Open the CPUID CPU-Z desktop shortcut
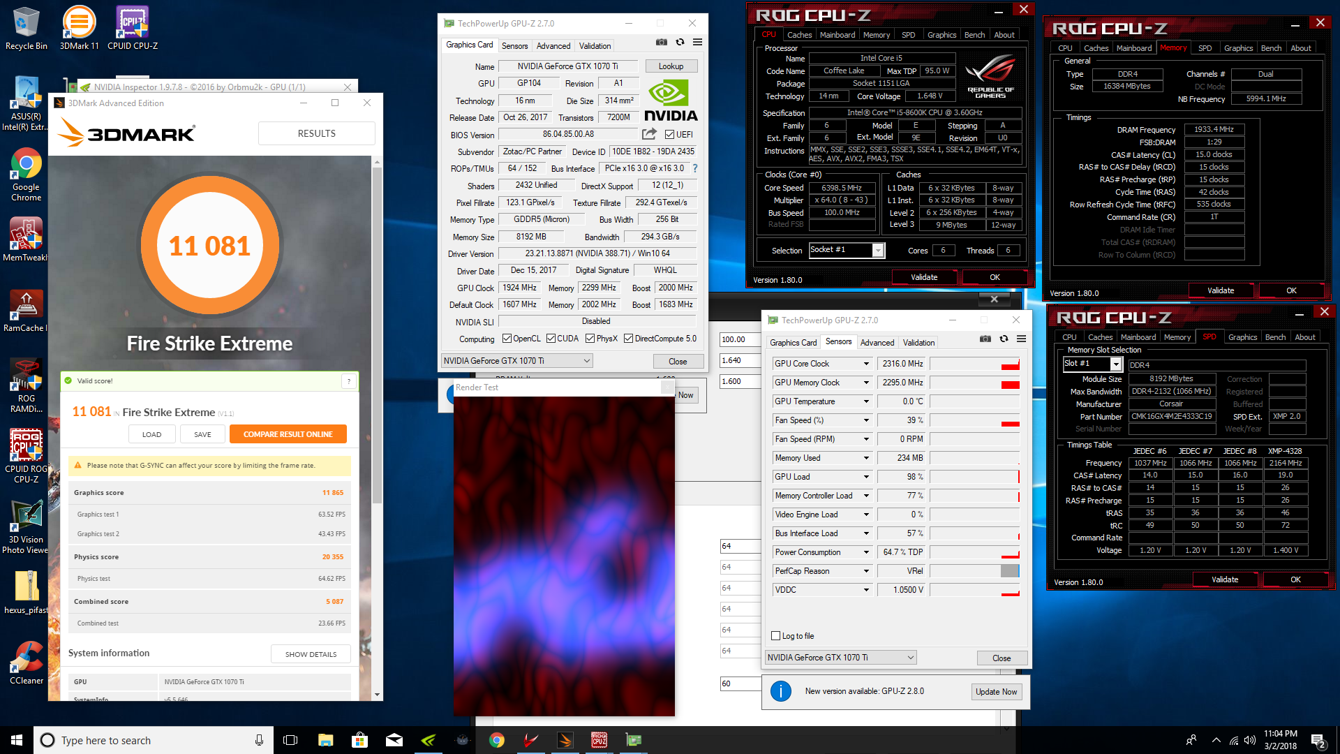Viewport: 1340px width, 754px height. pyautogui.click(x=133, y=28)
